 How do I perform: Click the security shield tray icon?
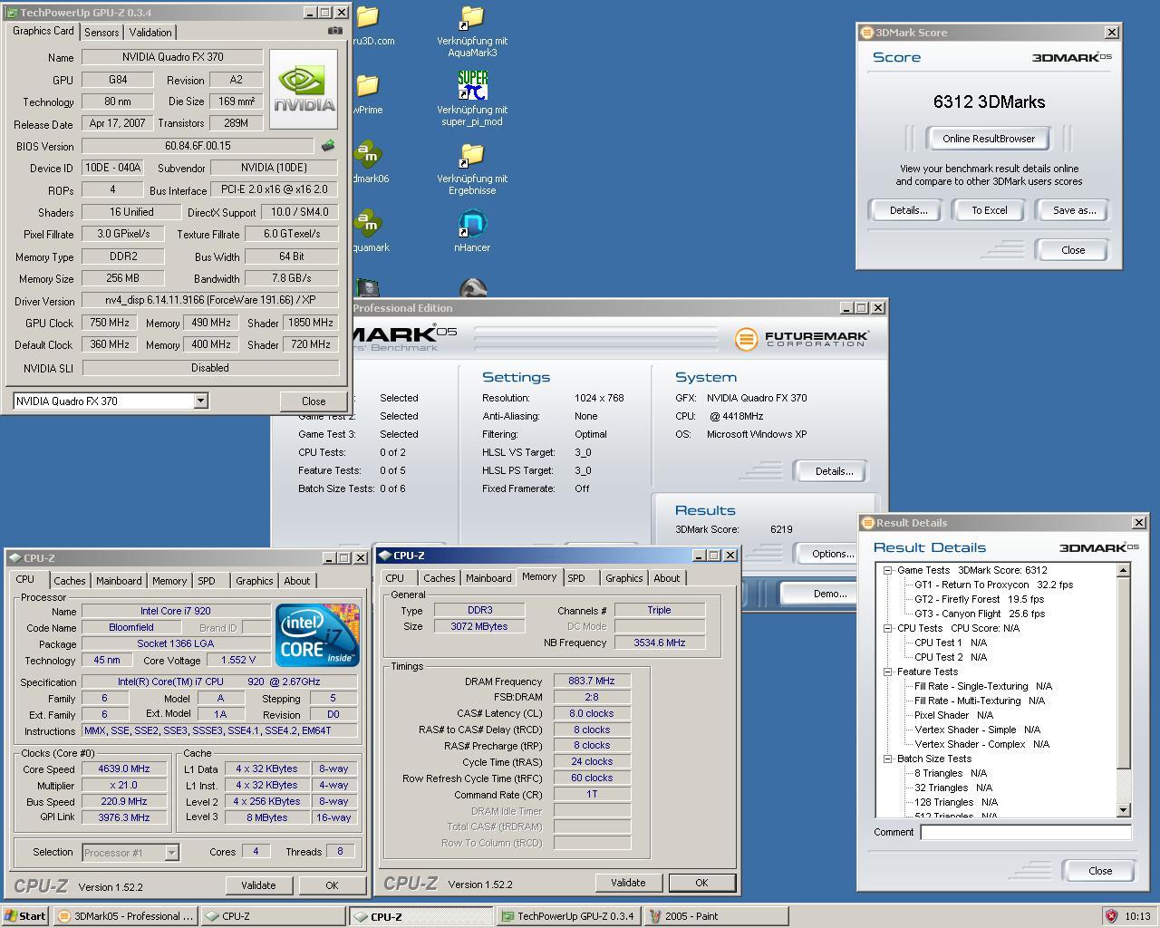tap(1111, 916)
